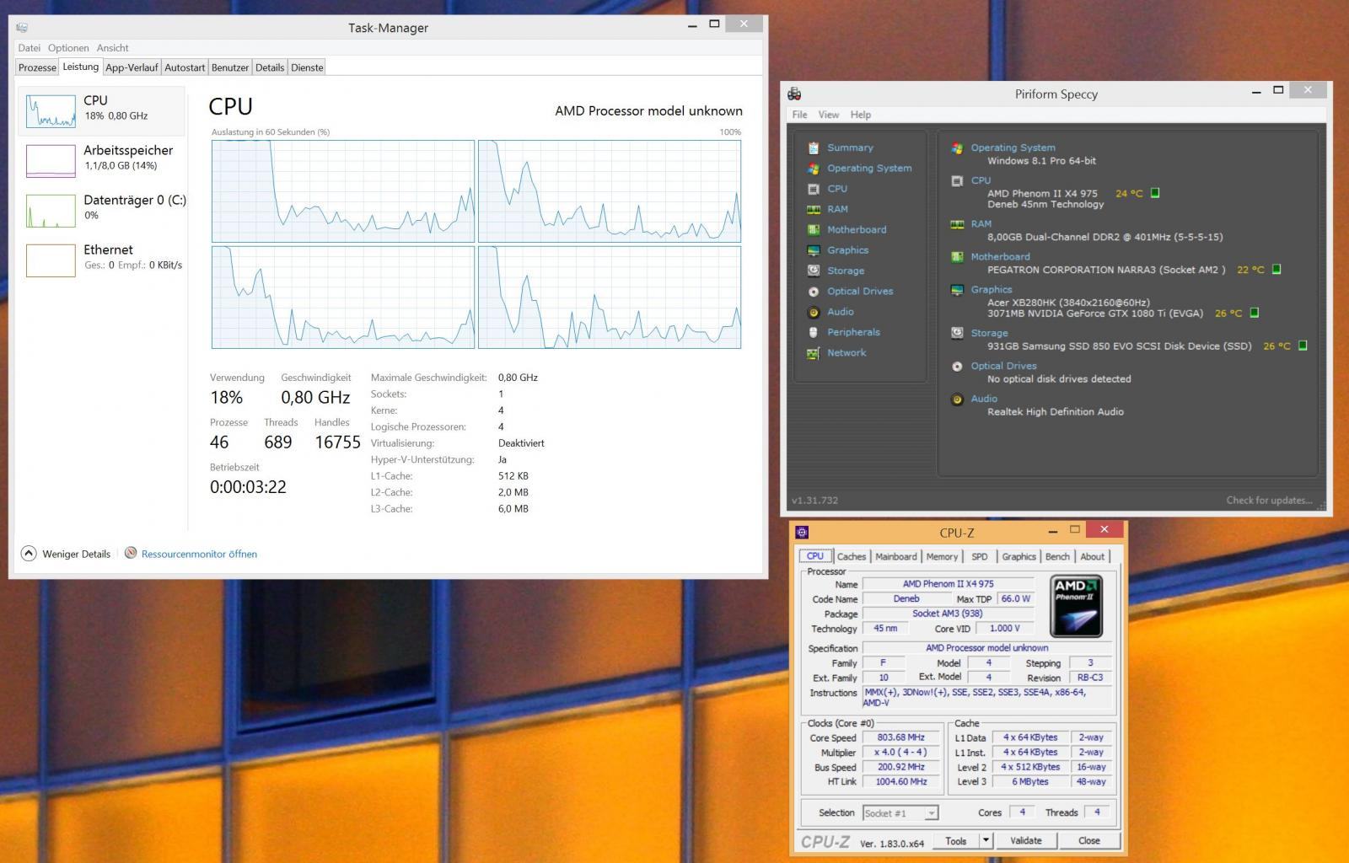The height and width of the screenshot is (863, 1349).
Task: Click Graphics monitor icon in Speccy sidebar
Action: tap(814, 250)
